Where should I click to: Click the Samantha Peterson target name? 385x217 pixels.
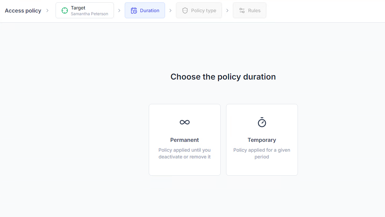coord(89,14)
